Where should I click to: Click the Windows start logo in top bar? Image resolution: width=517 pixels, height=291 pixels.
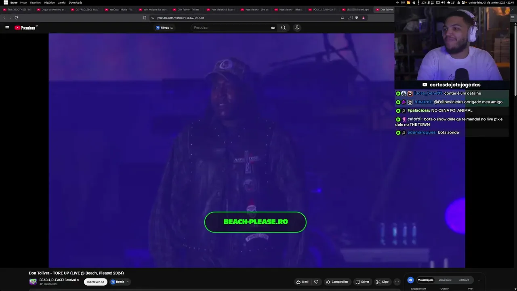point(6,2)
